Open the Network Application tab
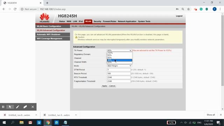This screenshot has height=126, width=224. click(127, 21)
